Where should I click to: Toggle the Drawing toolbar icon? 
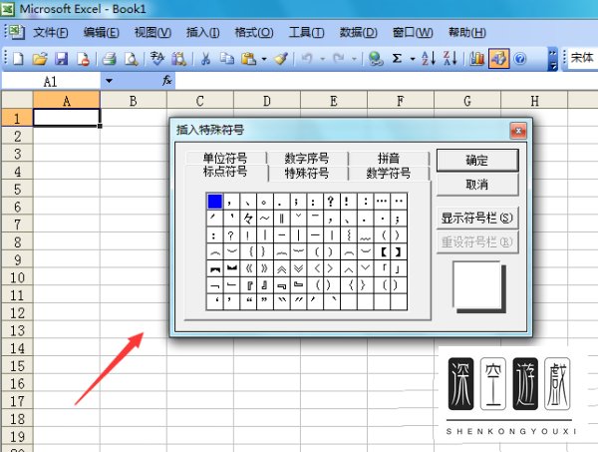pyautogui.click(x=499, y=59)
